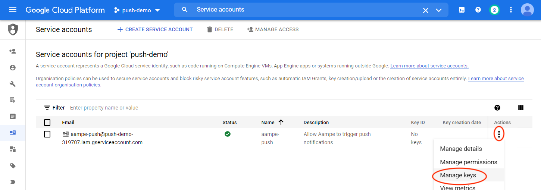Image resolution: width=541 pixels, height=190 pixels.
Task: Select the Service accounts sidebar icon
Action: pyautogui.click(x=13, y=133)
